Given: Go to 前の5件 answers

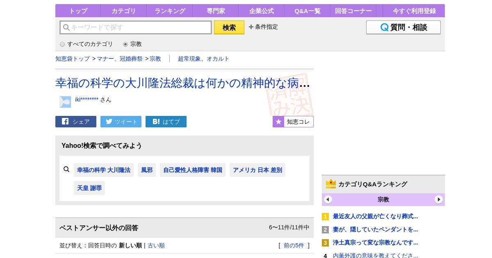Looking at the screenshot, I should pos(294,246).
